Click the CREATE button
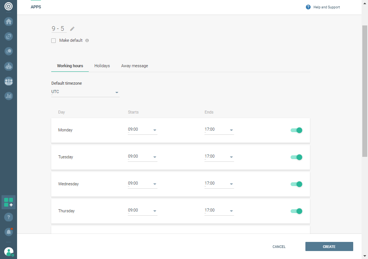This screenshot has width=368, height=259. click(x=329, y=246)
